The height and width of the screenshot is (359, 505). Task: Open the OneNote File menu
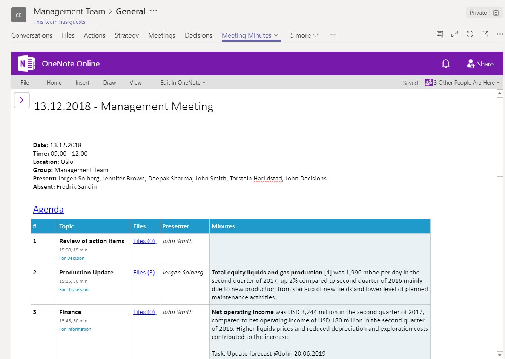(25, 83)
